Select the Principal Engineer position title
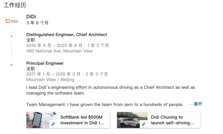Viewport: 223px width, 134px height. 45,63
